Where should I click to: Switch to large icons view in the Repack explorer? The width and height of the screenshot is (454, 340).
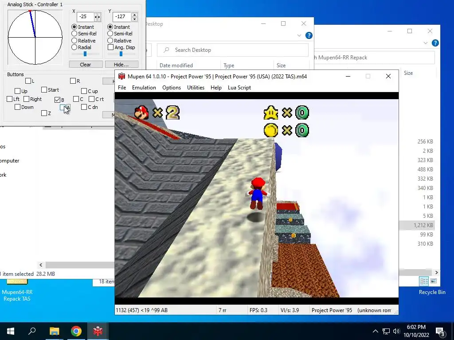434,281
